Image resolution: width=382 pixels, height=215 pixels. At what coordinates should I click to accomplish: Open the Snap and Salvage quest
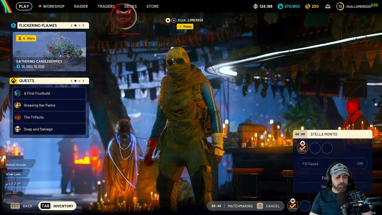tap(49, 129)
